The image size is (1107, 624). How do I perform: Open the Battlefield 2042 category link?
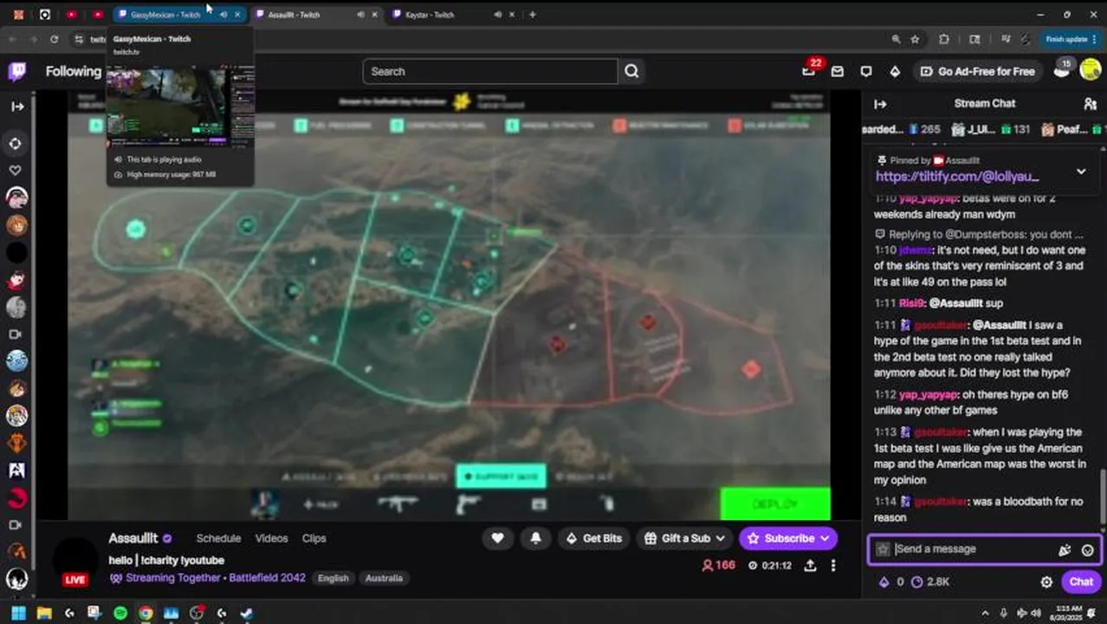[267, 578]
